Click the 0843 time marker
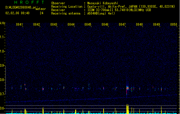Image resolution: width=180 pixels, height=114 pixels. tap(54, 25)
